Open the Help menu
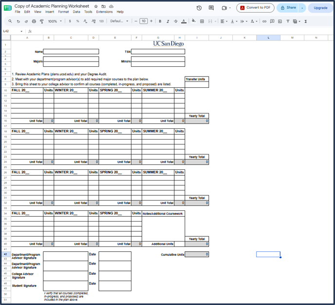Viewport: 335px width, 305px height. [120, 12]
